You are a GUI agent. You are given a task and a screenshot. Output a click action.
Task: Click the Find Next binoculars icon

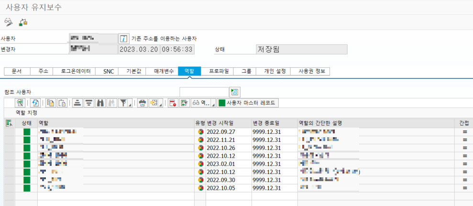click(x=111, y=103)
